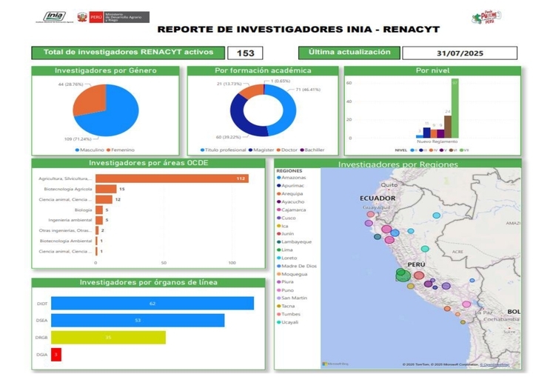Image resolution: width=533 pixels, height=377 pixels.
Task: Select the yellow DRGB bar
Action: point(107,338)
